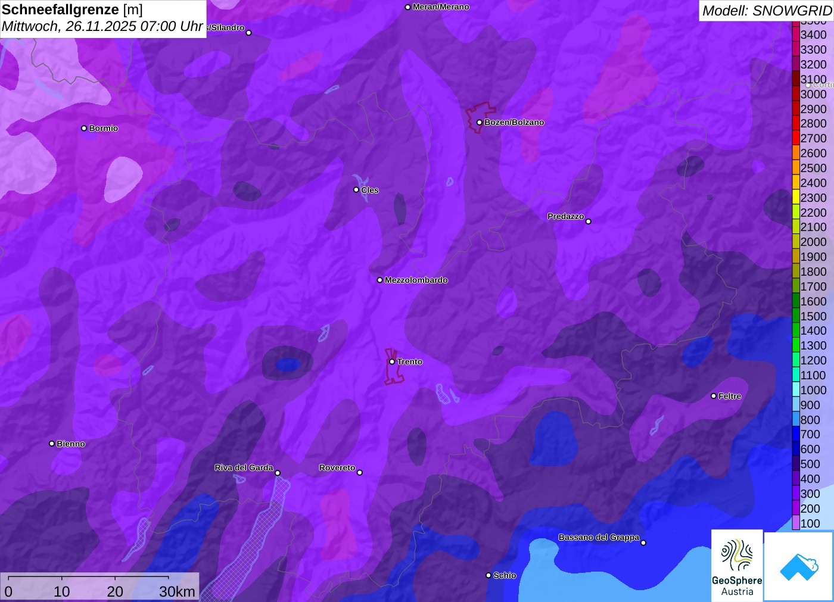Pick the Riva del Garda marker dot
Screen dimensions: 834x602
coord(278,473)
